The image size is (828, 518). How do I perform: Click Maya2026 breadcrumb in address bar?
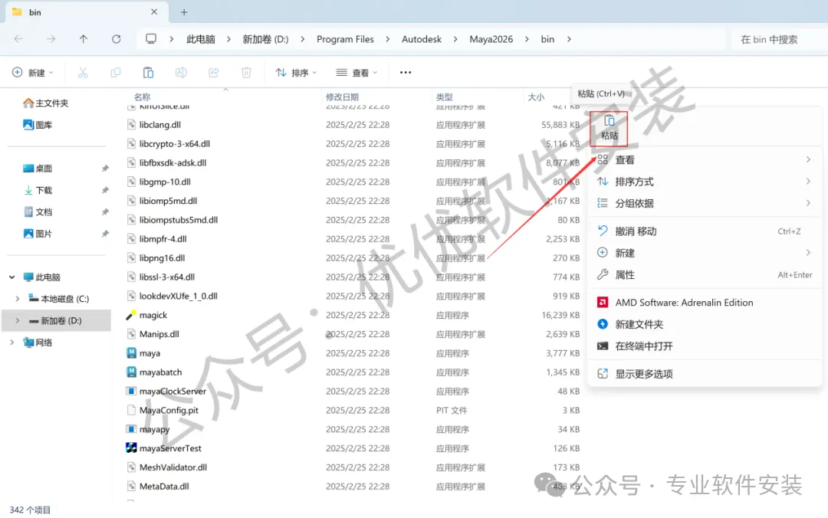(x=491, y=39)
